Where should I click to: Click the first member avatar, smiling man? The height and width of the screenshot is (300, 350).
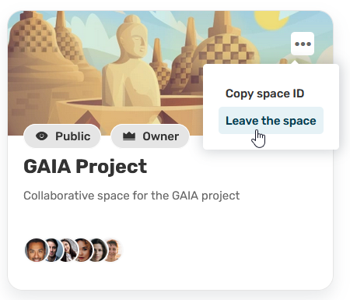pos(37,250)
